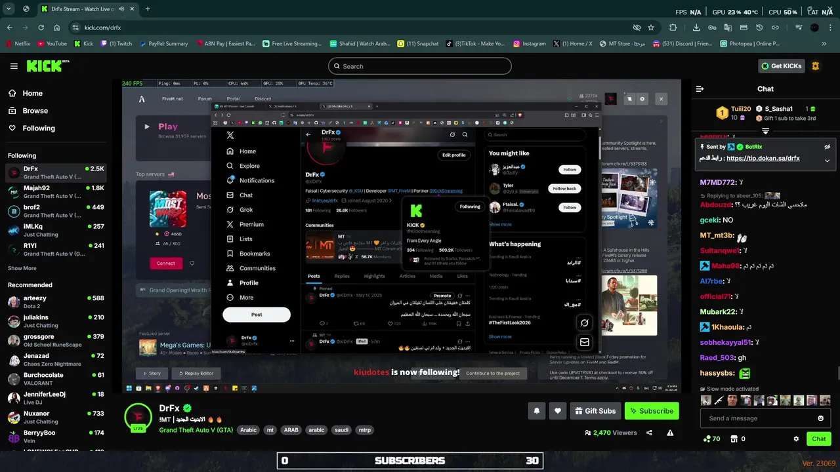Screen dimensions: 840x472
Task: Expand Show More under Following
Action: (x=22, y=268)
